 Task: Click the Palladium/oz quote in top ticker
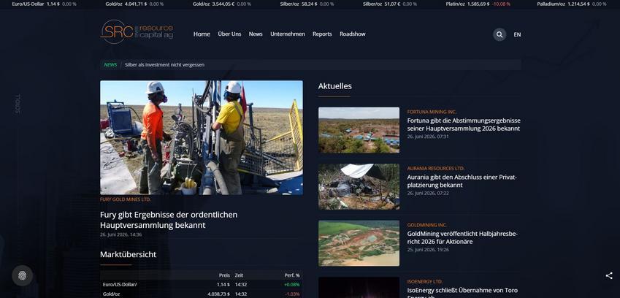click(571, 4)
